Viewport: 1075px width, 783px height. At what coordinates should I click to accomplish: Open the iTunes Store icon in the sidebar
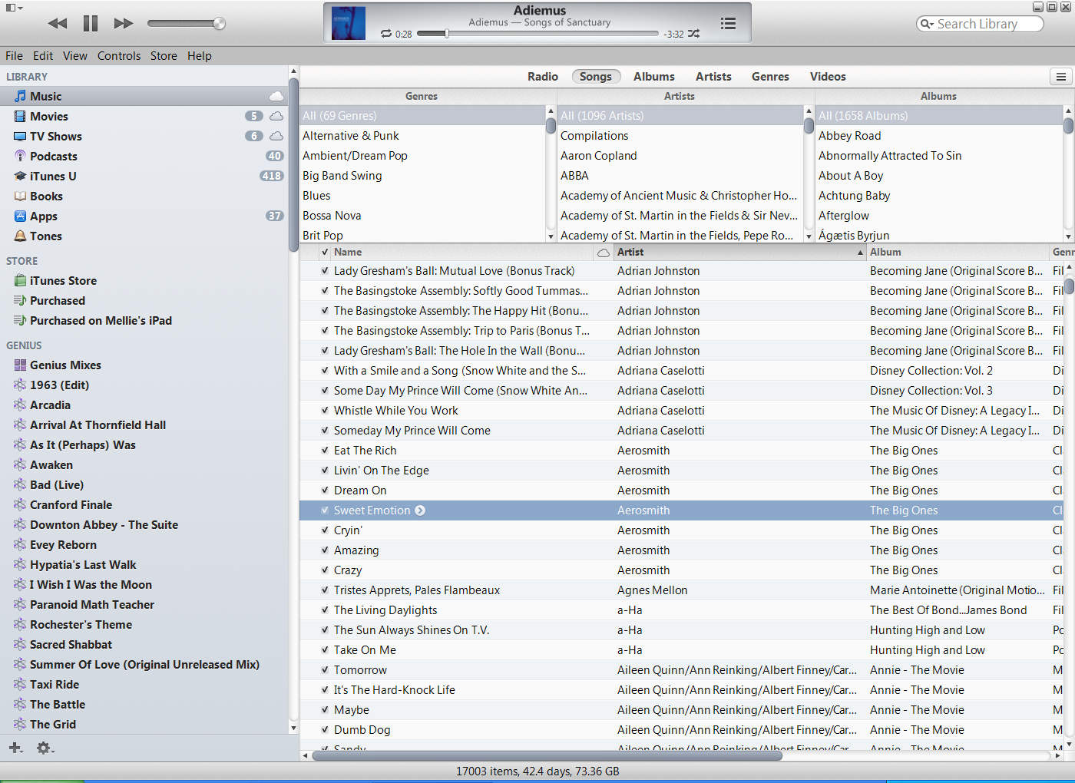(x=21, y=280)
